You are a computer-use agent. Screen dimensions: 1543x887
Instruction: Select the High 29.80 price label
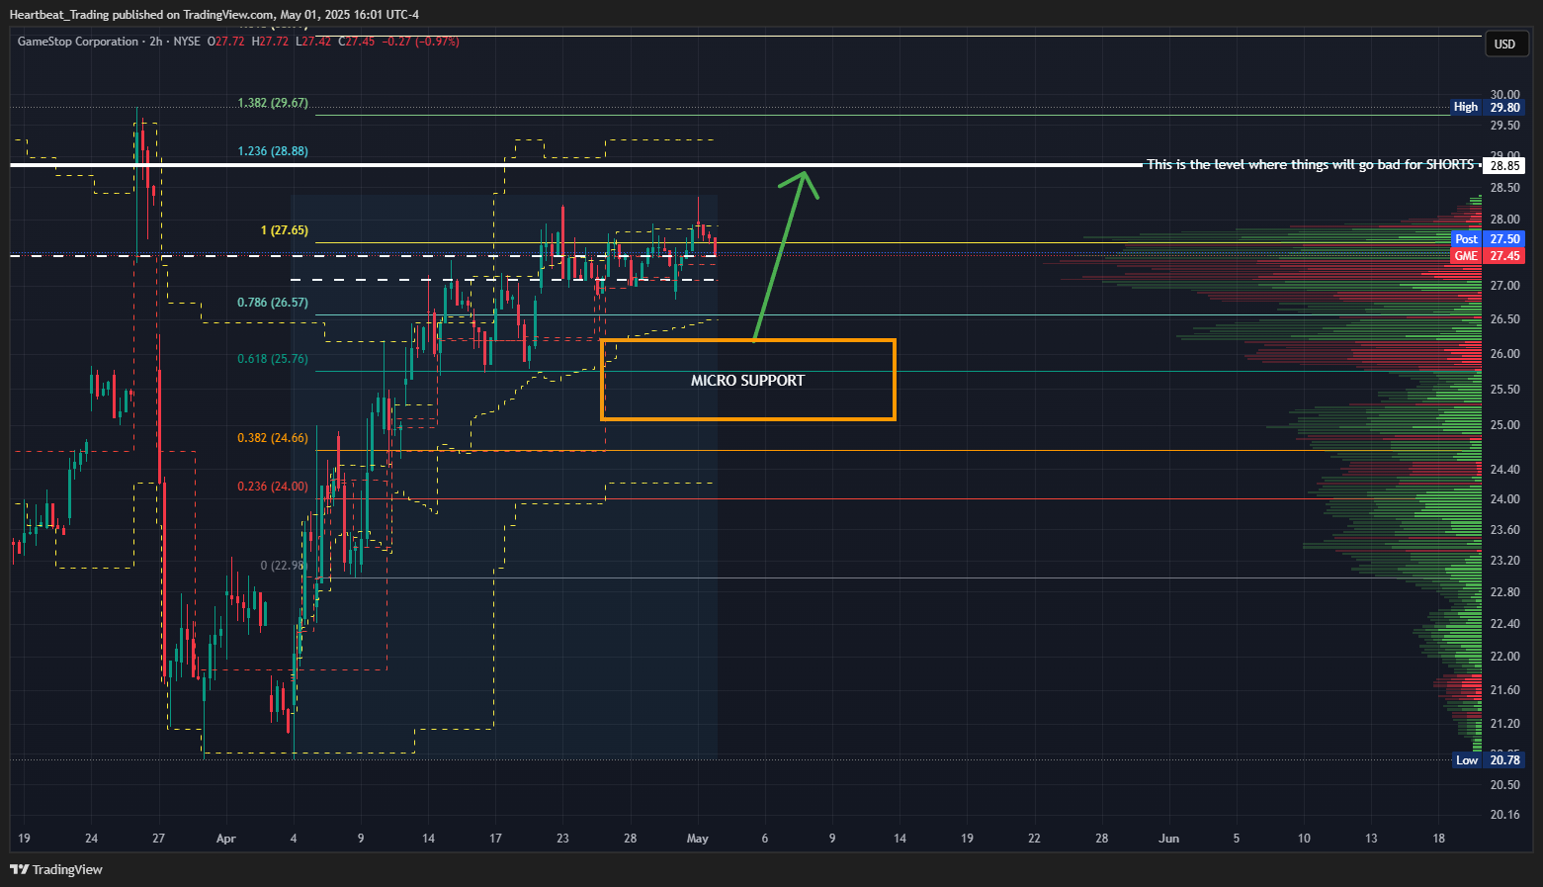coord(1487,107)
